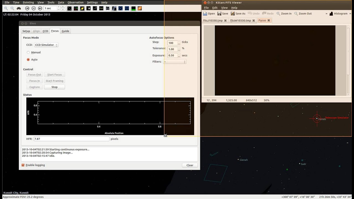Click the time step unit up arrow

click(x=63, y=7)
